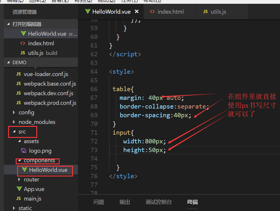Expand the node_modules folder arrow

click(14, 122)
